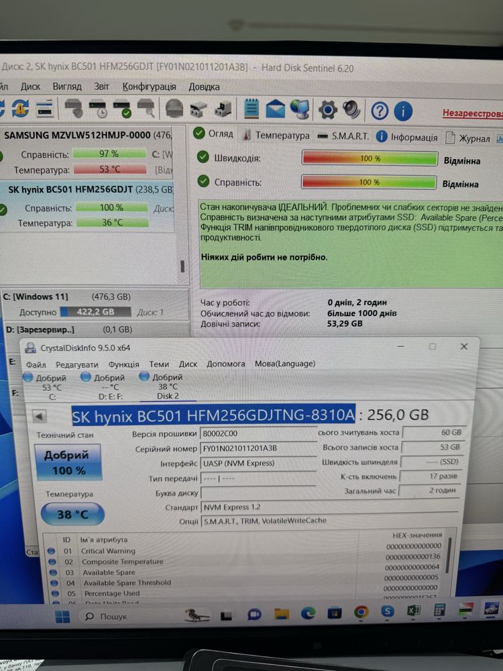Open the Теми menu in CrystalDiskInfo

pyautogui.click(x=159, y=364)
